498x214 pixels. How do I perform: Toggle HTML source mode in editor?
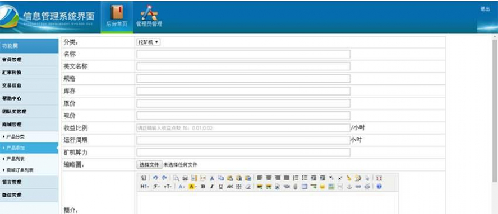click(x=143, y=178)
